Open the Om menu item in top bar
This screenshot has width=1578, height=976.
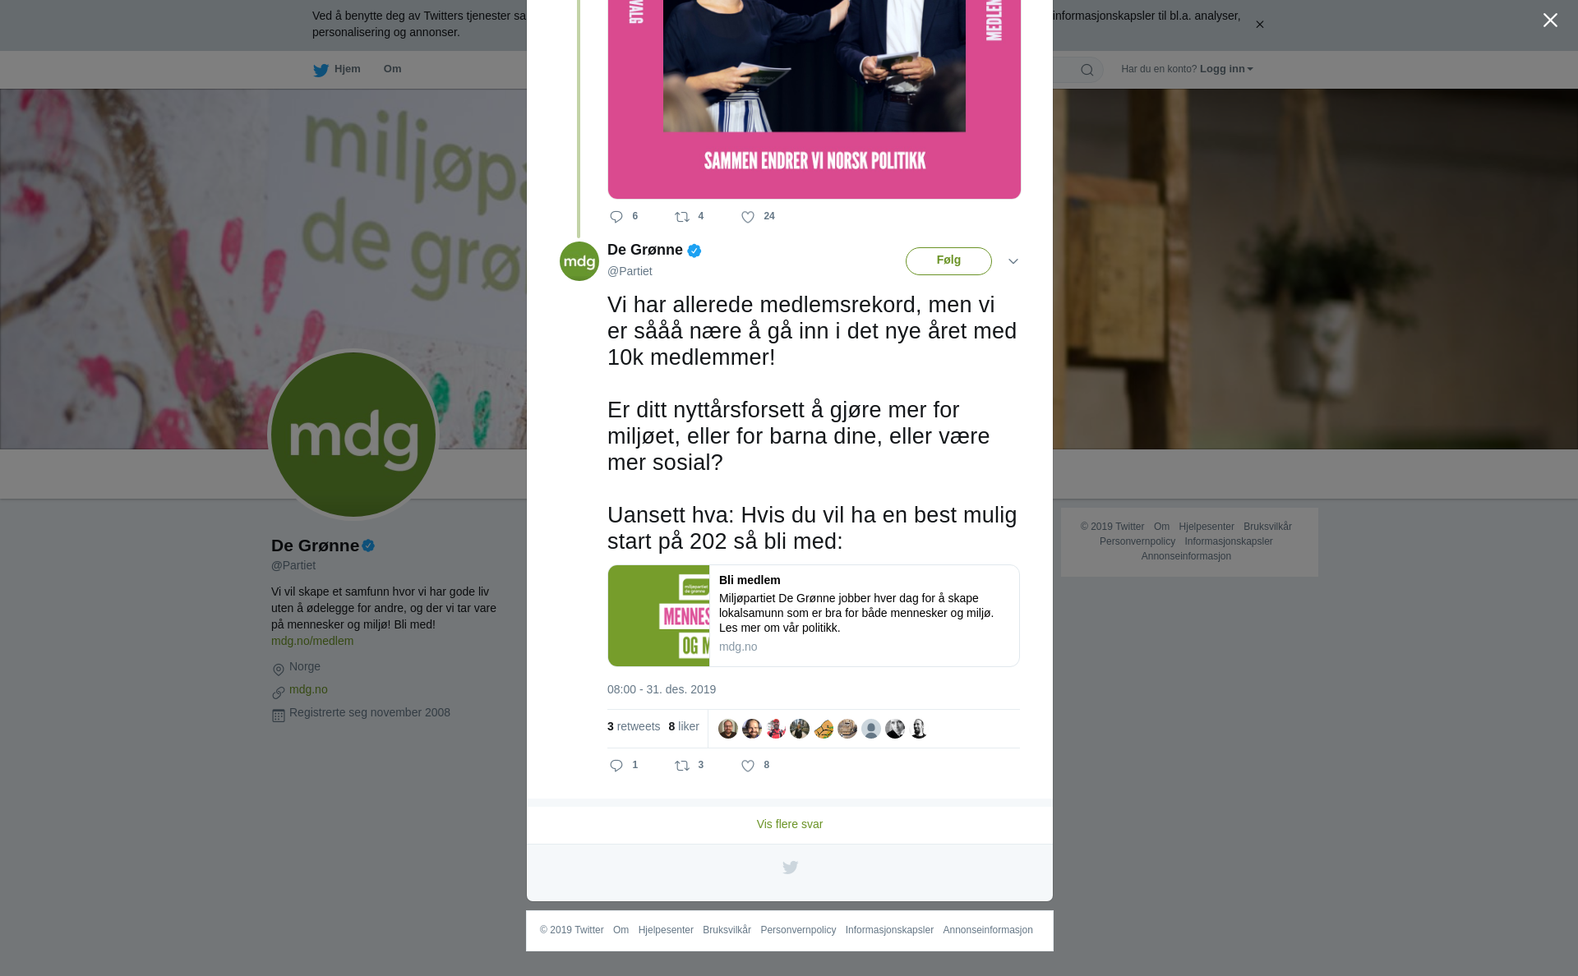click(393, 69)
